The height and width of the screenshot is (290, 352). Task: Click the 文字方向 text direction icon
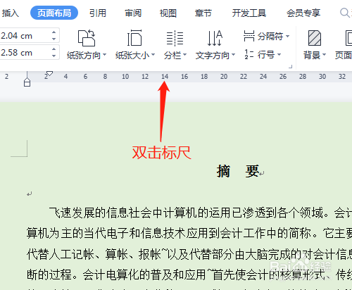(x=215, y=38)
